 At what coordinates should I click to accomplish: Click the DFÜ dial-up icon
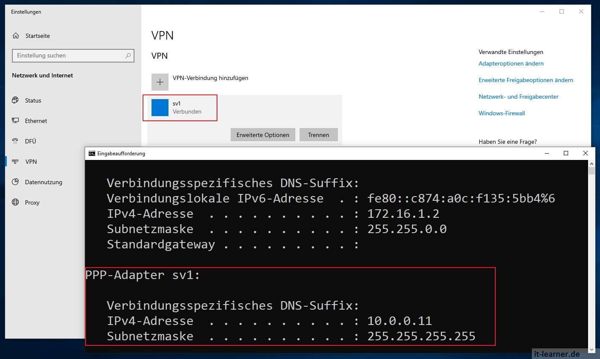pos(15,141)
